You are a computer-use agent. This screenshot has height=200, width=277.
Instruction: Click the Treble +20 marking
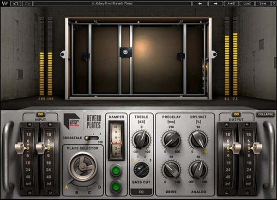click(148, 152)
